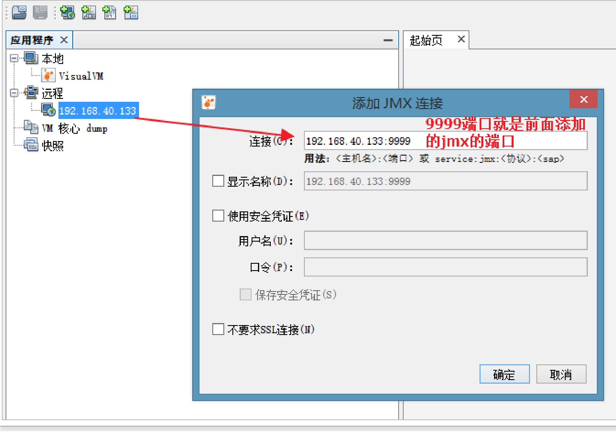Click the 连接 address input field
The height and width of the screenshot is (442, 616).
364,141
